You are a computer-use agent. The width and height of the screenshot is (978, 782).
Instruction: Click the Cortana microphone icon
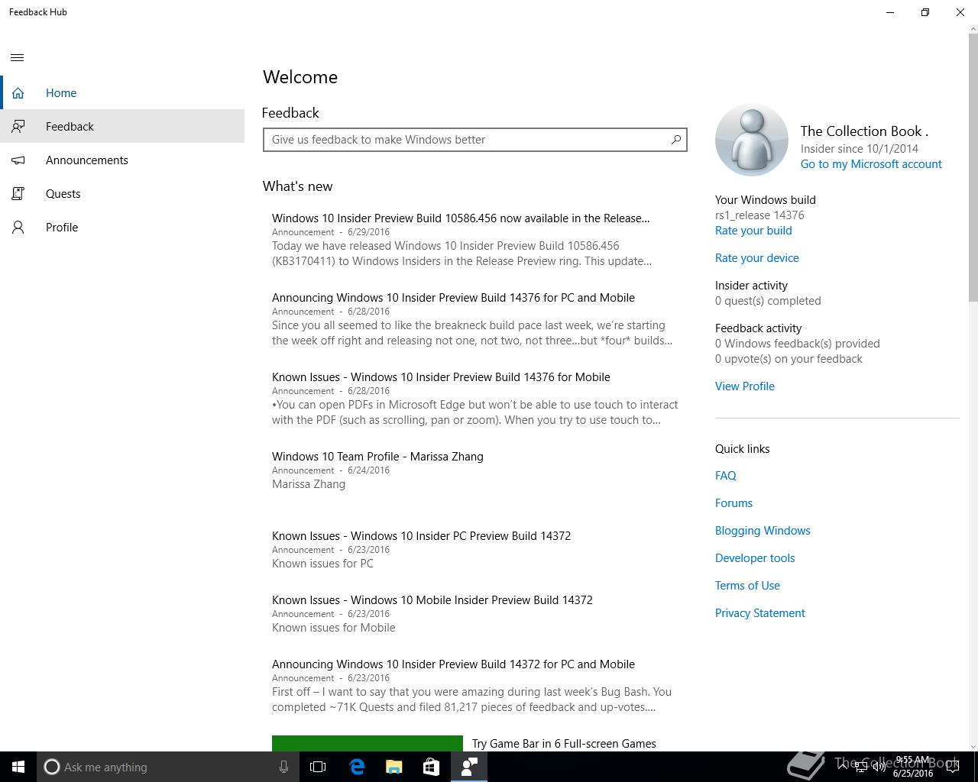pyautogui.click(x=283, y=767)
